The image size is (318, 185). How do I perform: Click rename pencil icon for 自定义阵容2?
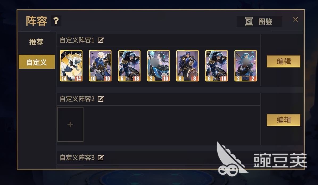101,99
